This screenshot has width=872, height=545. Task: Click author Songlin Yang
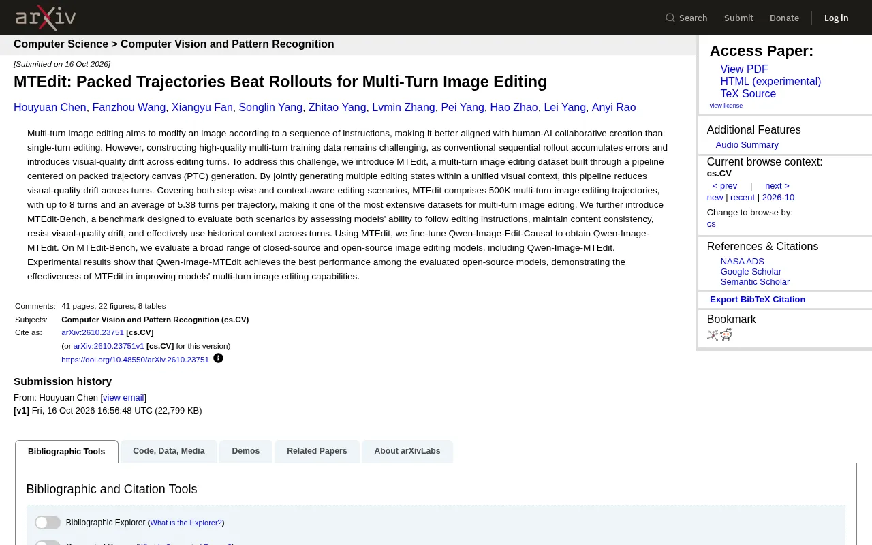270,108
